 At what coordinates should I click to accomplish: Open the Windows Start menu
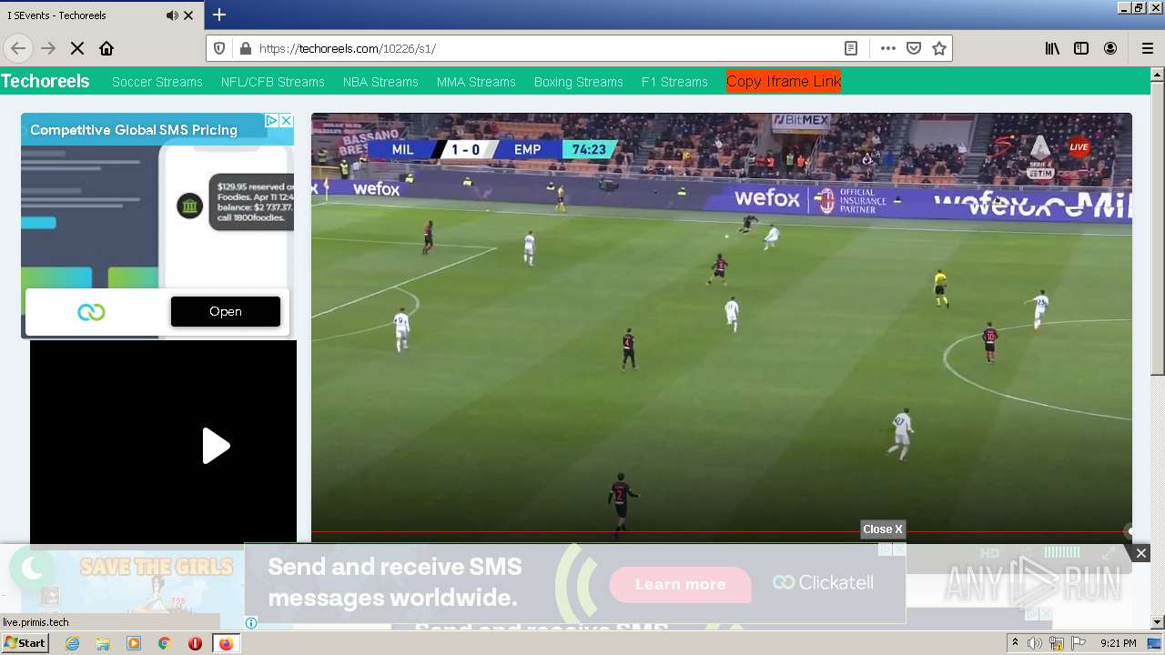pyautogui.click(x=25, y=643)
